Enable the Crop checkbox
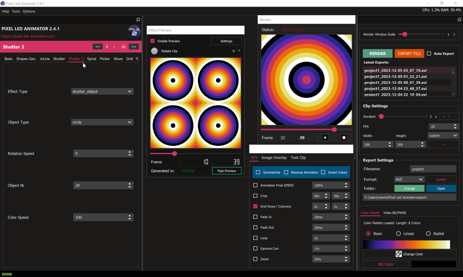 point(255,196)
